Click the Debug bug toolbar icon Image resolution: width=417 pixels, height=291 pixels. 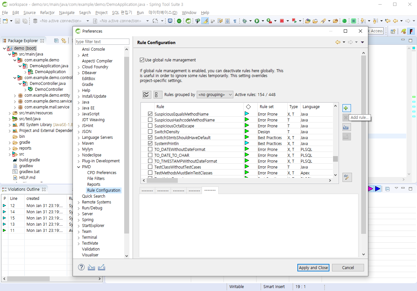[244, 21]
